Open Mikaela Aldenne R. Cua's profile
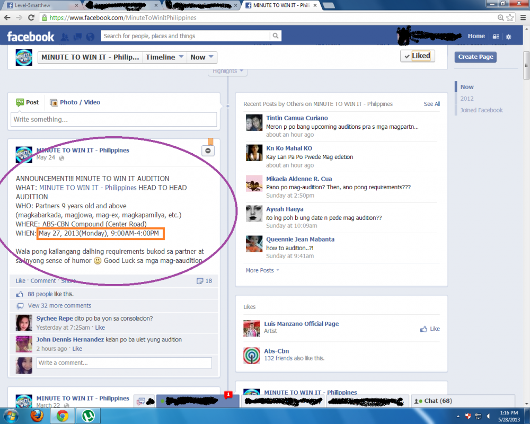530x424 pixels. (x=299, y=179)
